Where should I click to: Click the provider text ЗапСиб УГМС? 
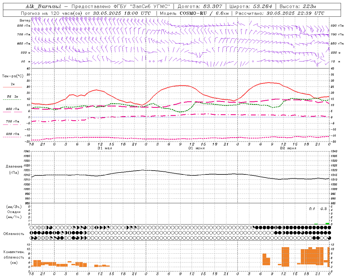tap(150, 6)
